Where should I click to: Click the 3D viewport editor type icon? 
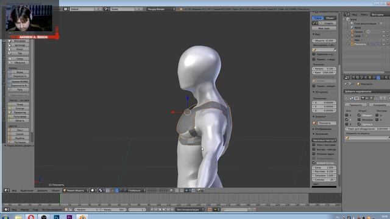pyautogui.click(x=7, y=190)
